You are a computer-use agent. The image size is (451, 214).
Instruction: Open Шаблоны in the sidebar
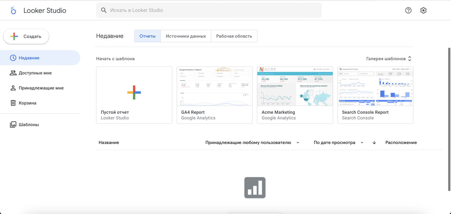pyautogui.click(x=40, y=124)
